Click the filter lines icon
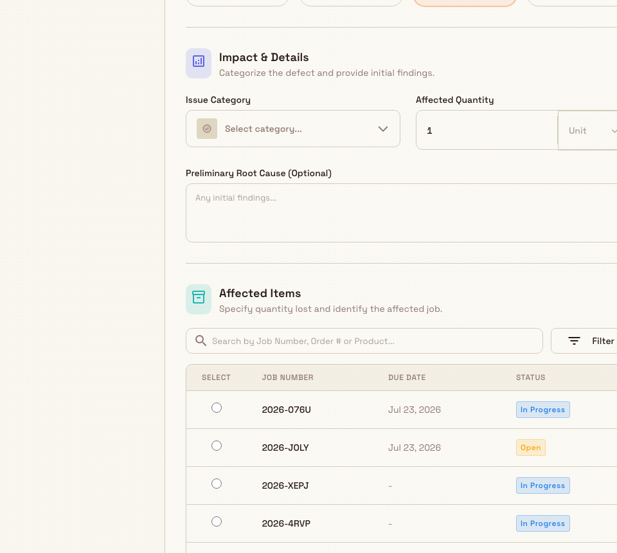Viewport: 617px width, 553px height. (574, 341)
